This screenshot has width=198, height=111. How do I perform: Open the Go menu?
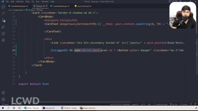[x=33, y=2]
